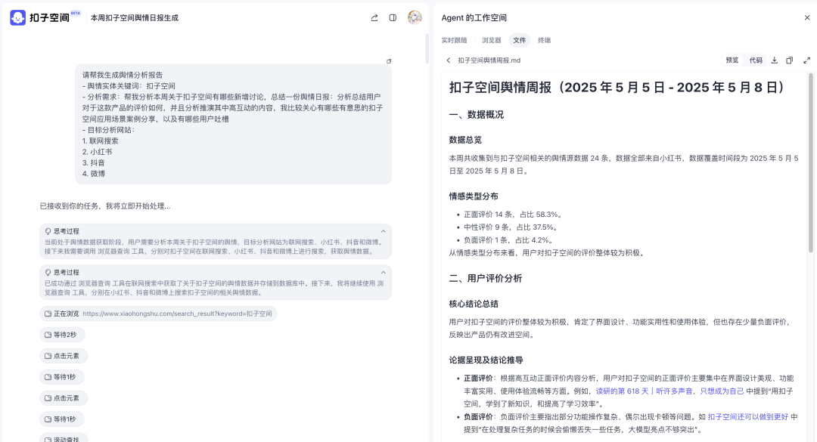Collapse the first 思考过程 block
Image resolution: width=817 pixels, height=442 pixels.
pyautogui.click(x=383, y=231)
